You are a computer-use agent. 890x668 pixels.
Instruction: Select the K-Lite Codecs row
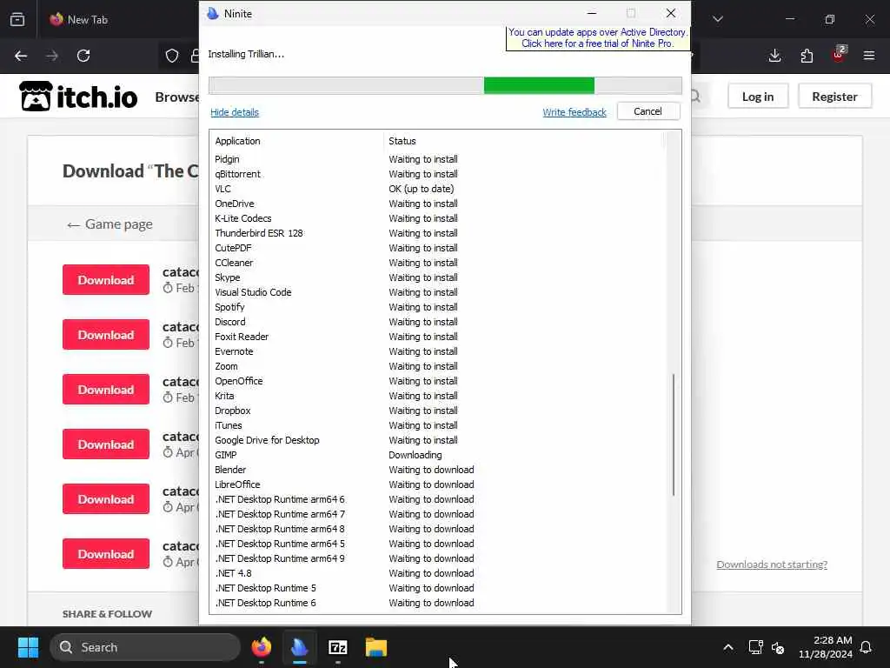point(438,218)
